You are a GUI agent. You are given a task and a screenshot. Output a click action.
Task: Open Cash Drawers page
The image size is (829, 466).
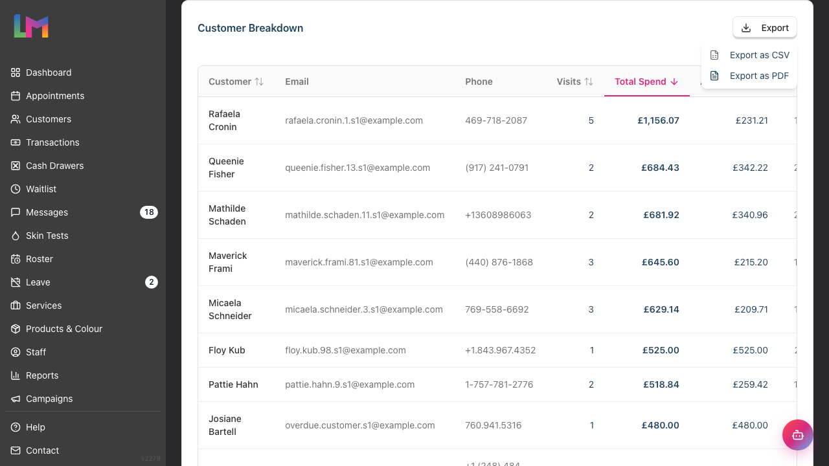83,166
